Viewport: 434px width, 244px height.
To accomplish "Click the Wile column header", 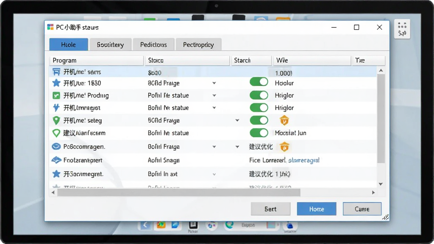I will [x=312, y=60].
